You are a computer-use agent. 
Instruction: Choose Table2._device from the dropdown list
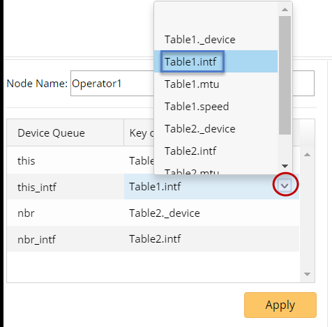(x=216, y=128)
